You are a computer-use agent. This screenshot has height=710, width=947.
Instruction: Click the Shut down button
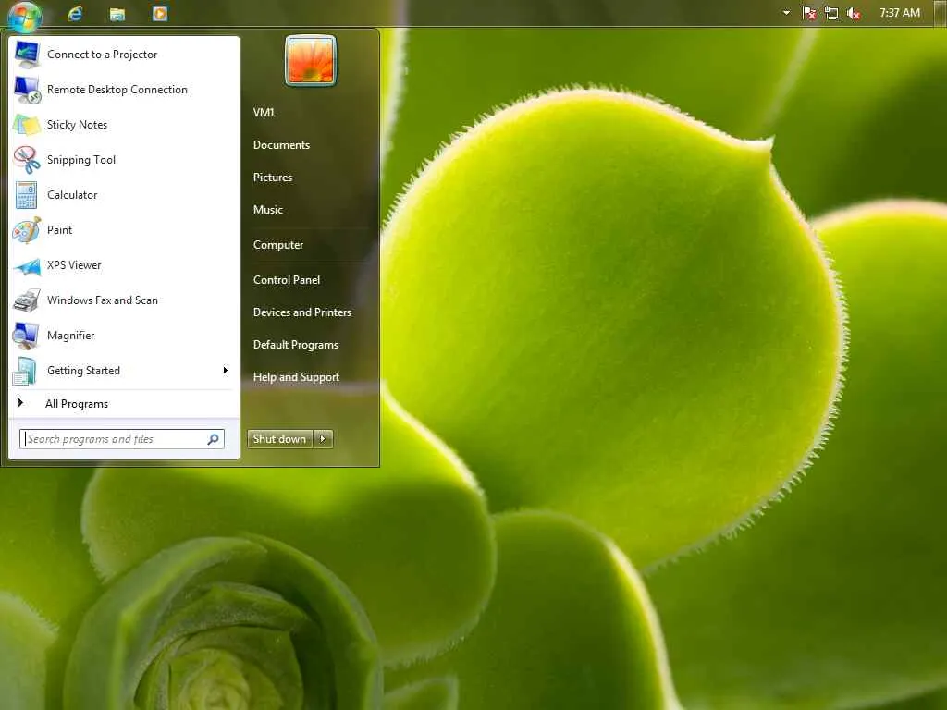pyautogui.click(x=279, y=439)
